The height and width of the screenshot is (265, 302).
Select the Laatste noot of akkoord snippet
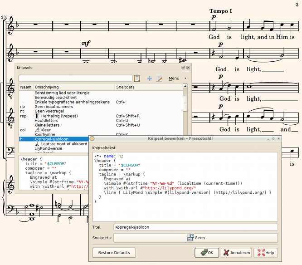pyautogui.click(x=63, y=143)
